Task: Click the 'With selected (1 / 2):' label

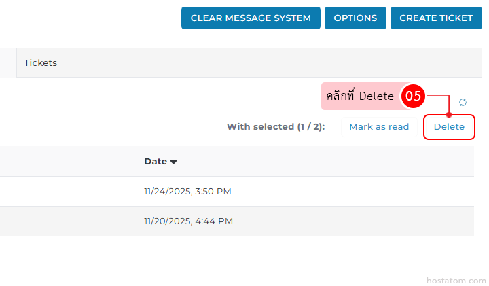Action: point(276,127)
